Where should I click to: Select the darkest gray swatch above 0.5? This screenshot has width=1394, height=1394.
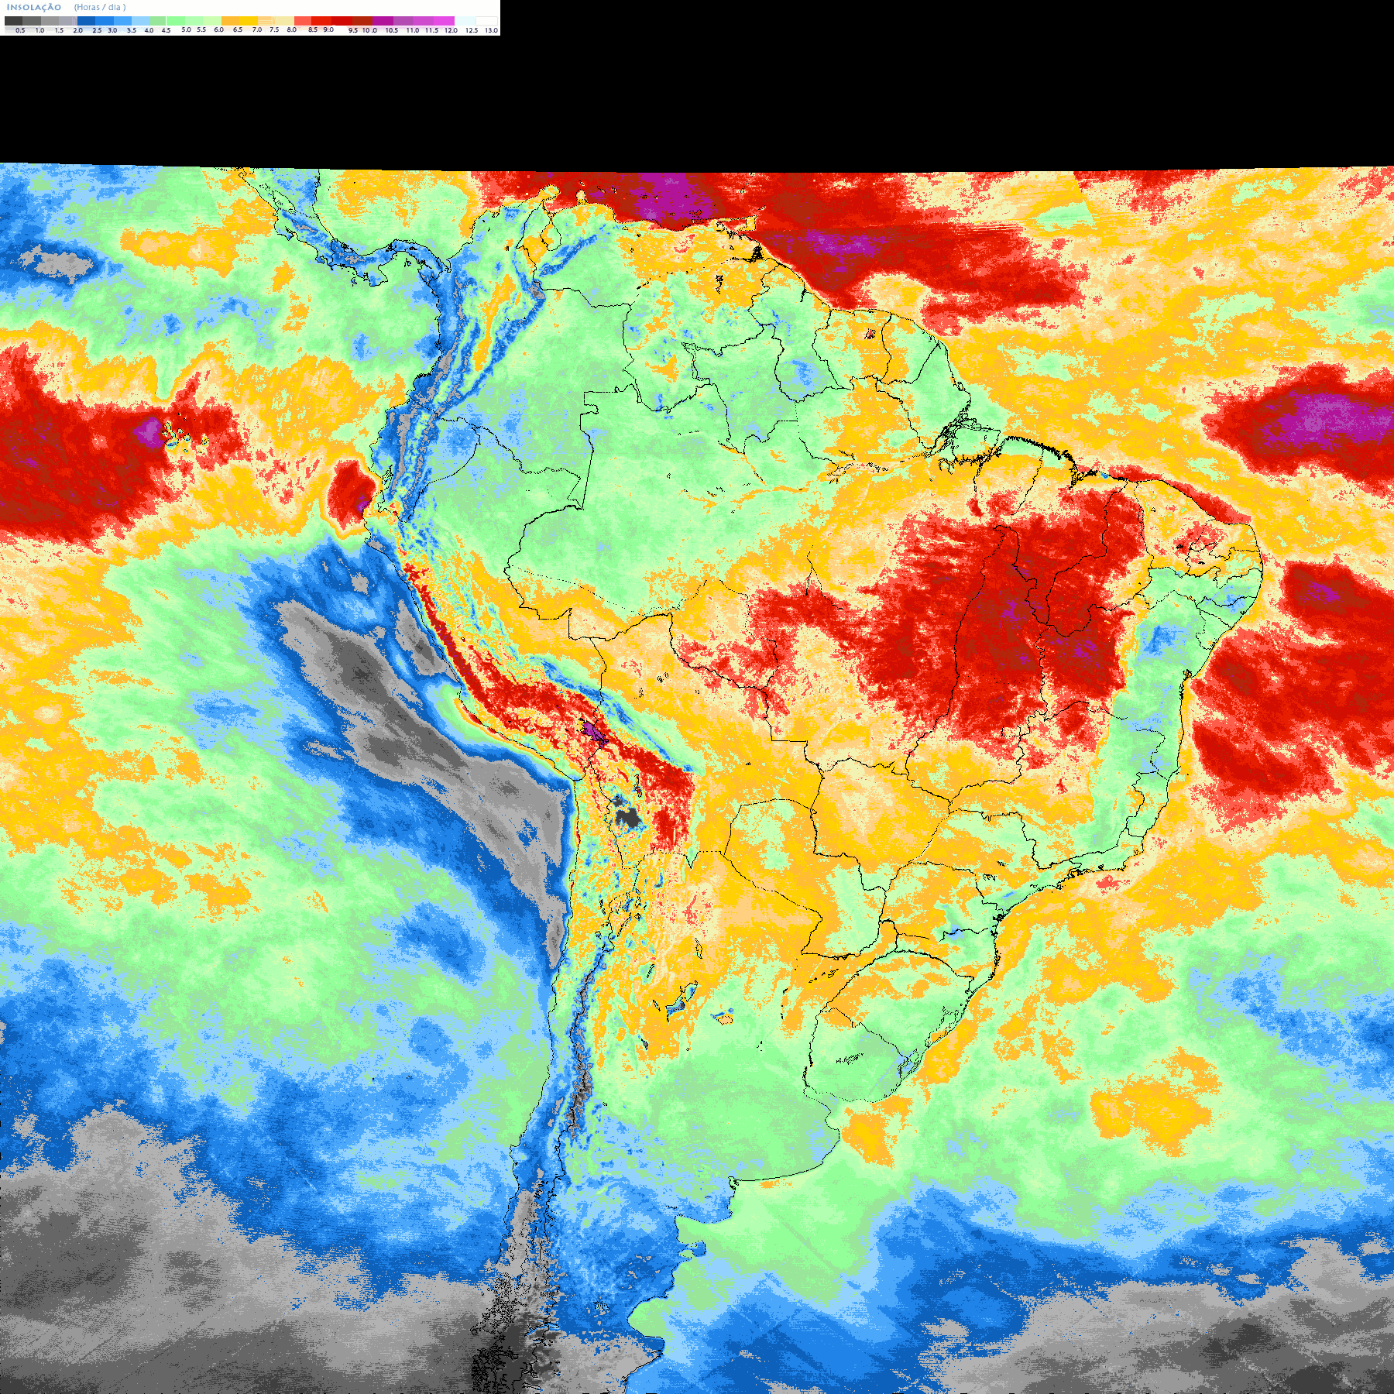tap(13, 21)
